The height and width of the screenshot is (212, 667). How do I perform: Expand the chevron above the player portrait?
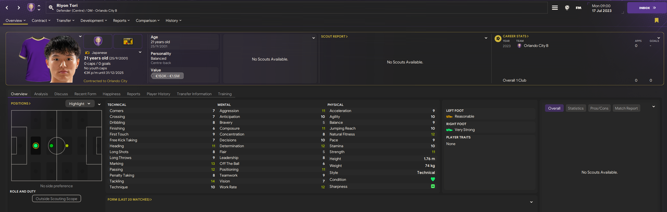click(x=80, y=36)
